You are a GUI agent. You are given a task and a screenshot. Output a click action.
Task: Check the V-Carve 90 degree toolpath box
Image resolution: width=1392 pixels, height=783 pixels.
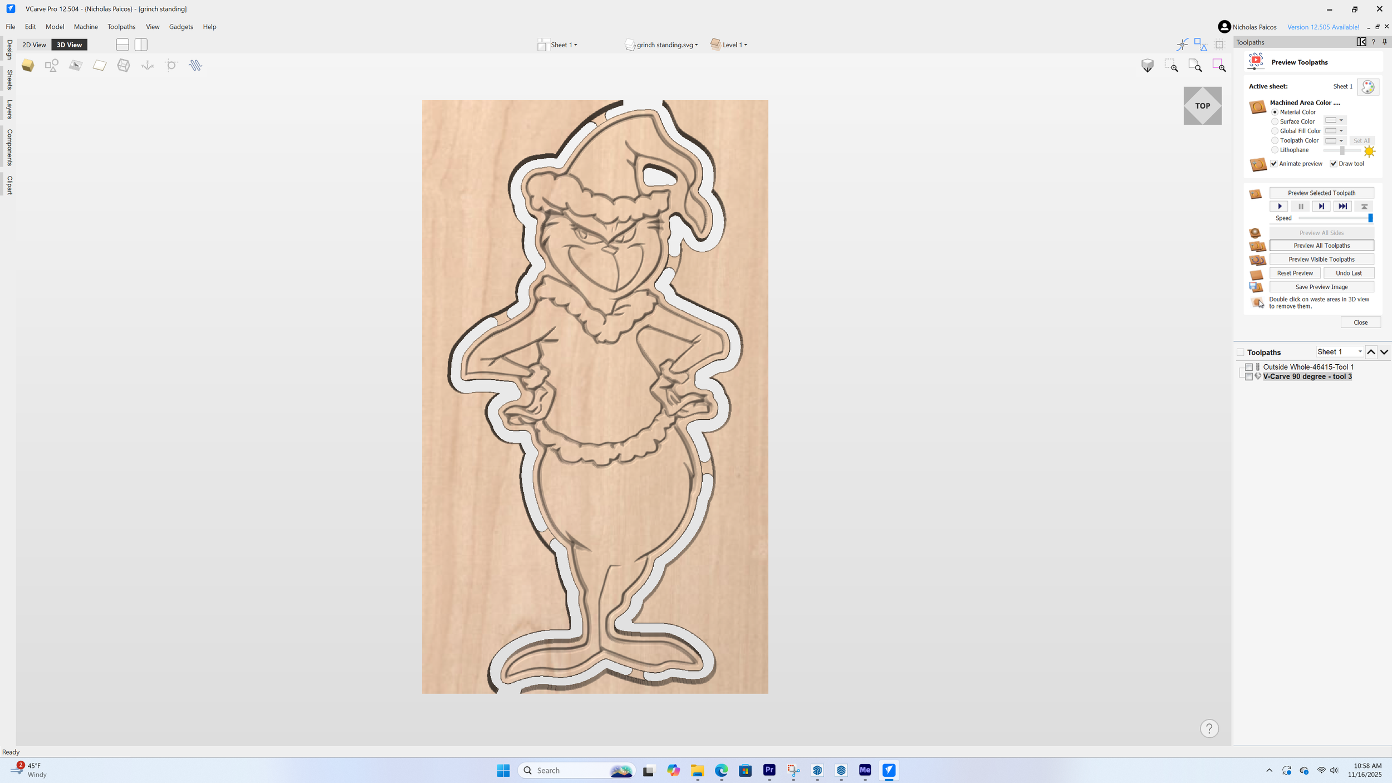[1249, 377]
